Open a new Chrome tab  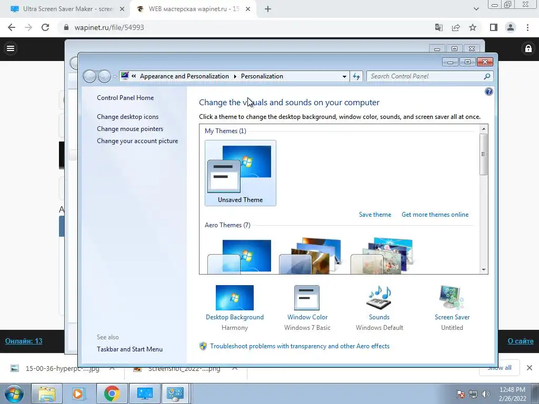pyautogui.click(x=268, y=9)
